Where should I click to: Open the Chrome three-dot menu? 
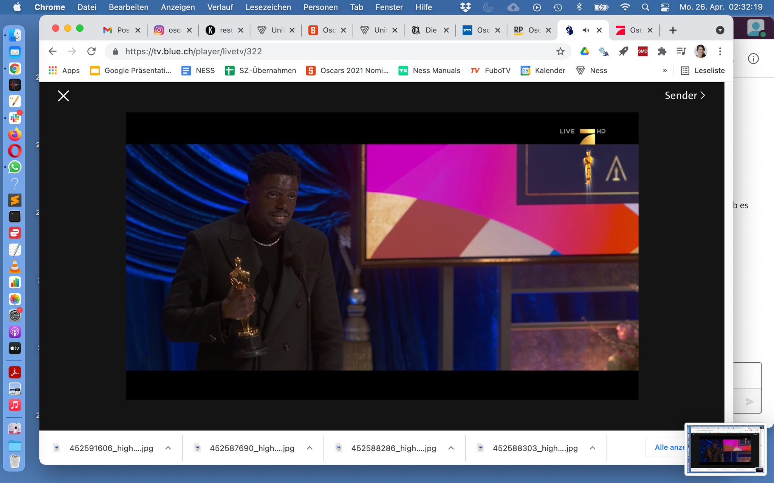[x=720, y=51]
